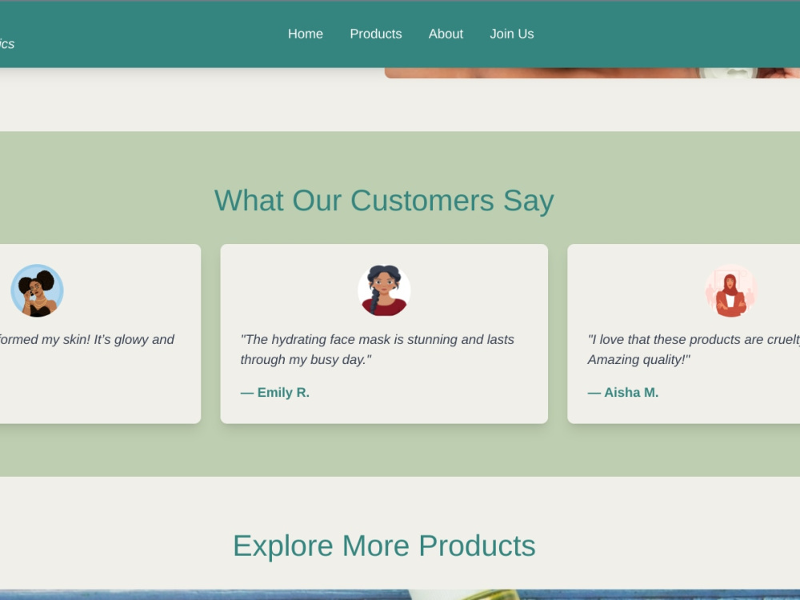
Task: Select the author name "— Emily R."
Action: [x=275, y=392]
